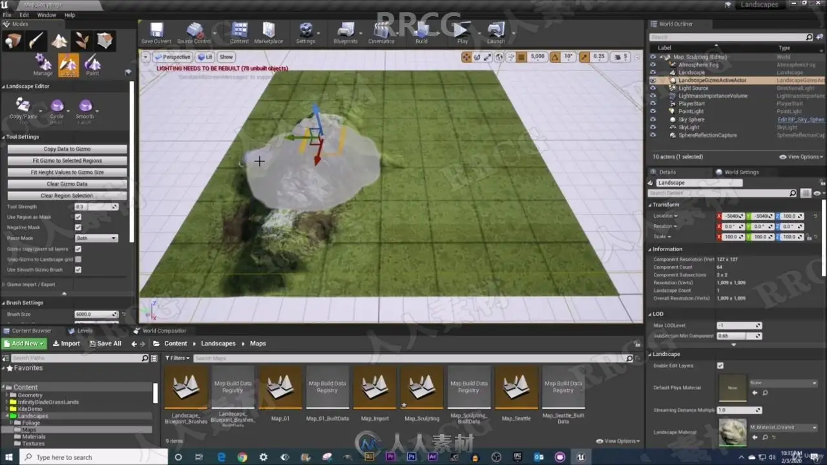Toggle the Snap Gizmo to Landscape grid checkbox
Image resolution: width=827 pixels, height=465 pixels.
[78, 259]
